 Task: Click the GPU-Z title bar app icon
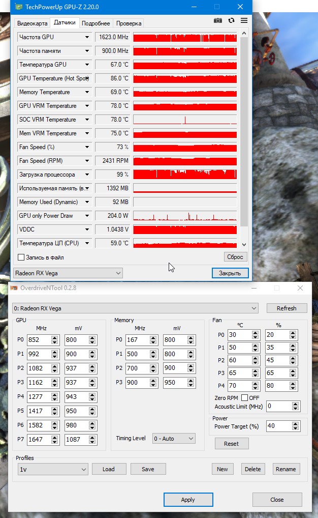(19, 7)
